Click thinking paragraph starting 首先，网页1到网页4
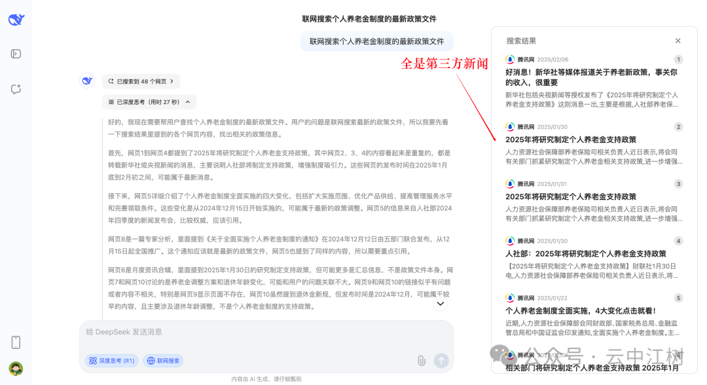Image resolution: width=707 pixels, height=385 pixels. pyautogui.click(x=278, y=165)
